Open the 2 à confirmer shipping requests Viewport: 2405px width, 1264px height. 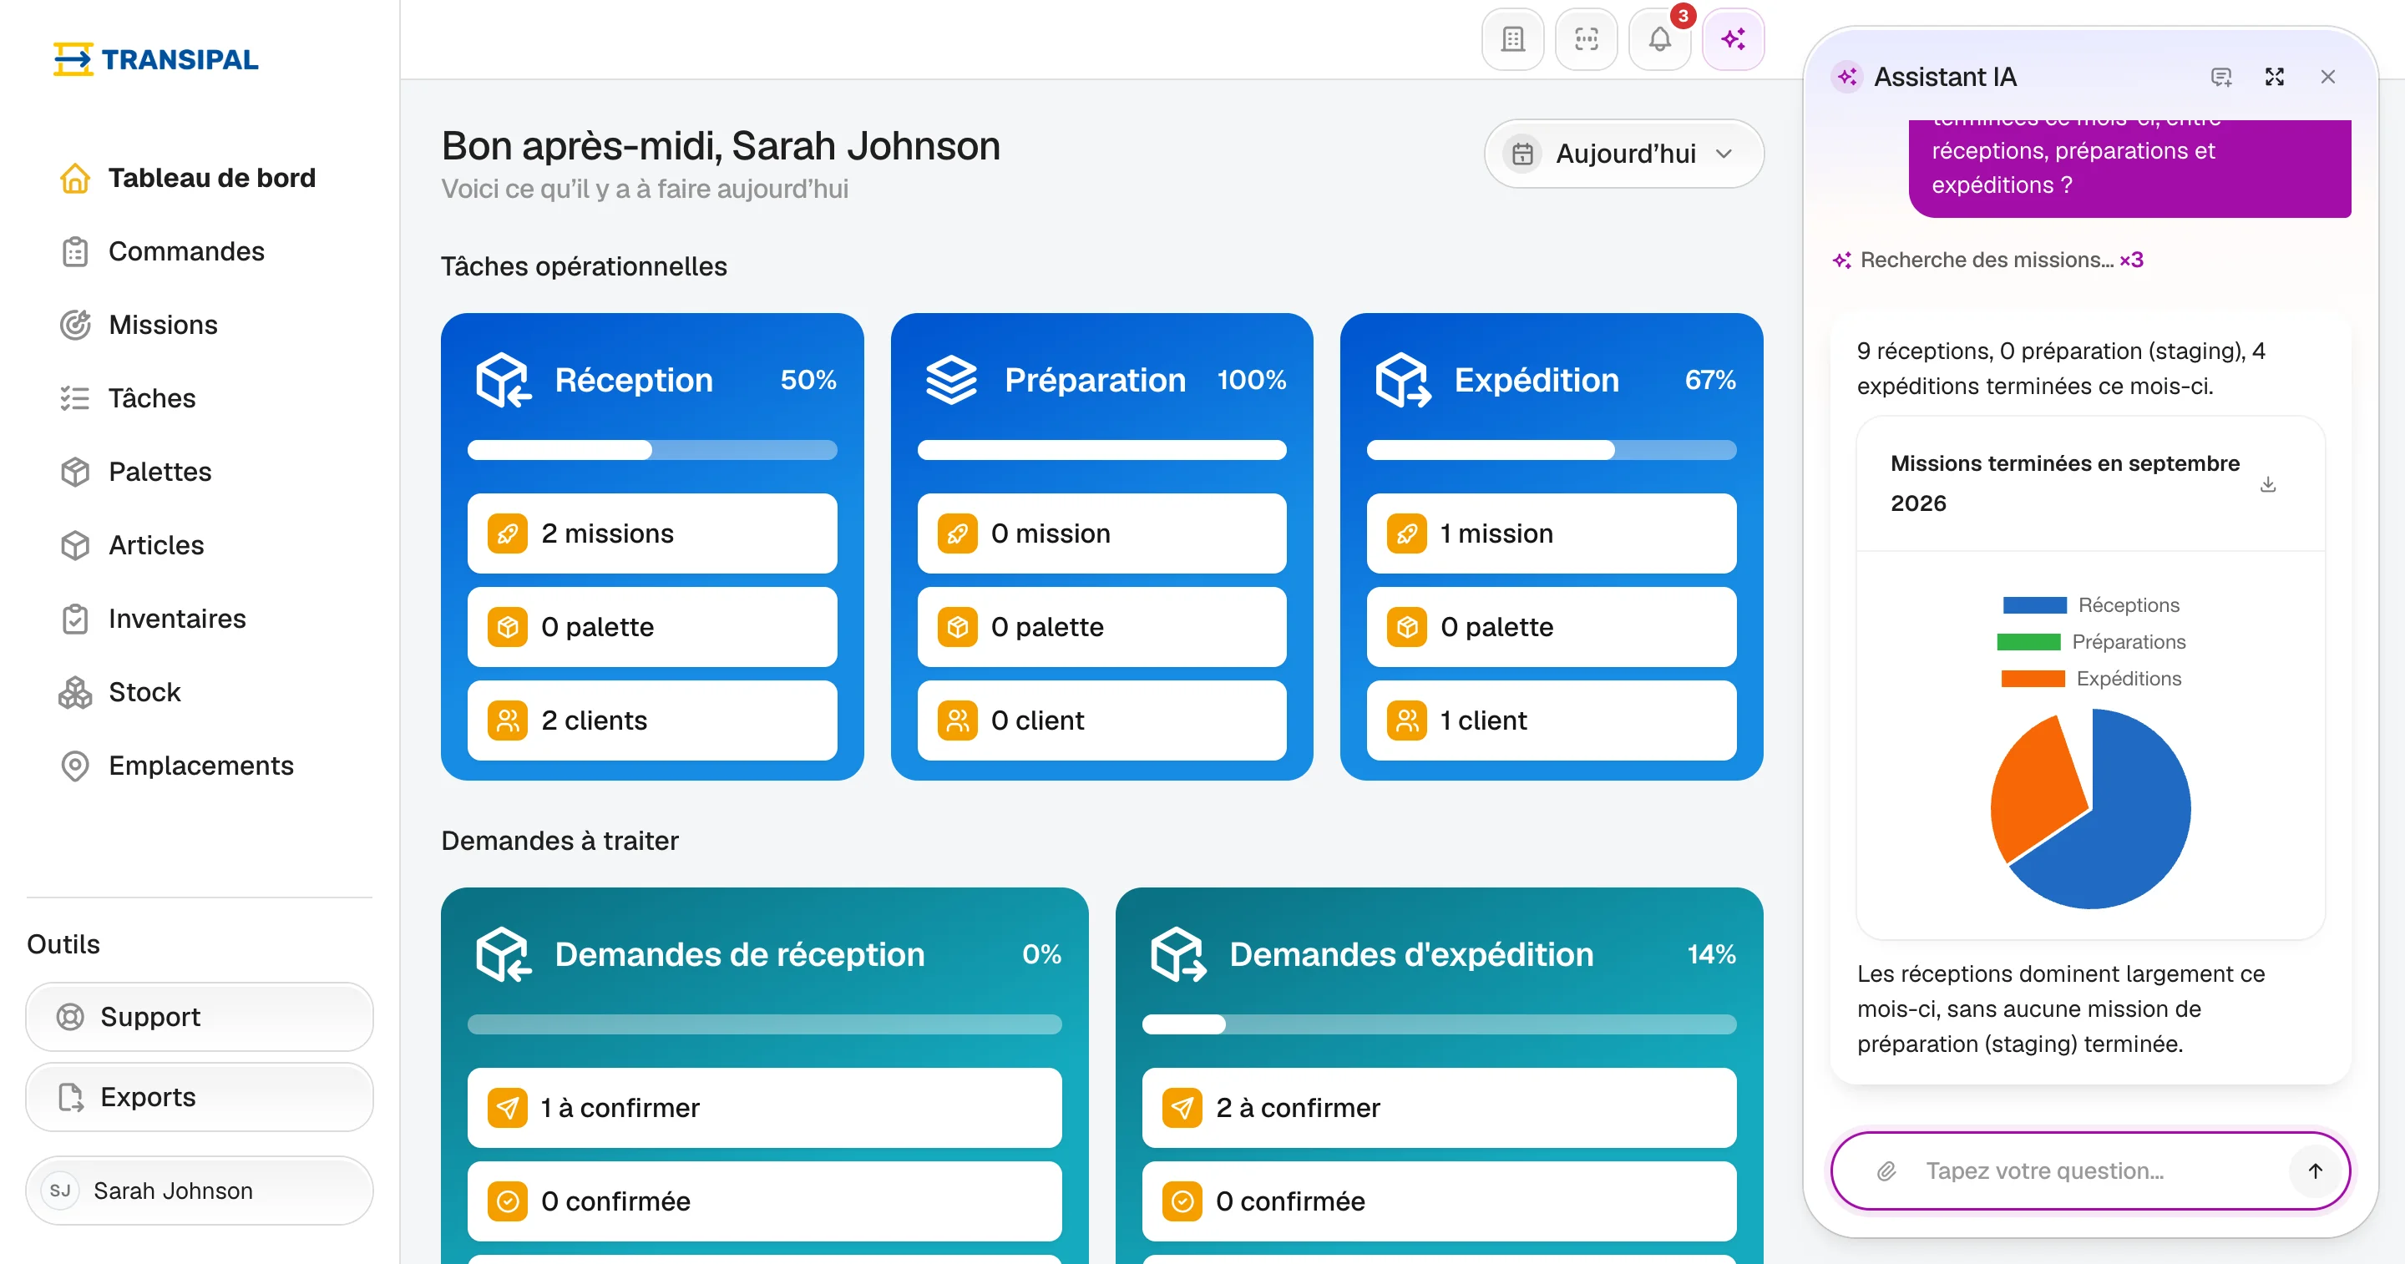1439,1107
